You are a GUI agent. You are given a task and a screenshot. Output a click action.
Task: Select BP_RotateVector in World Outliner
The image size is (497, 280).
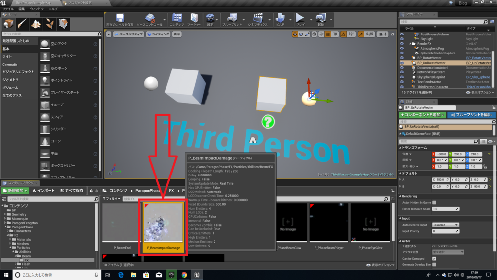point(429,58)
